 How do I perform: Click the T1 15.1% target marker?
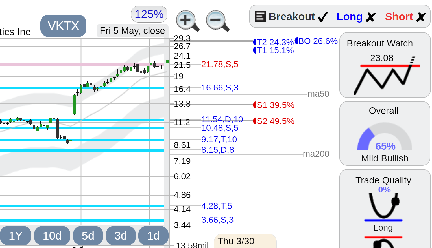(274, 50)
